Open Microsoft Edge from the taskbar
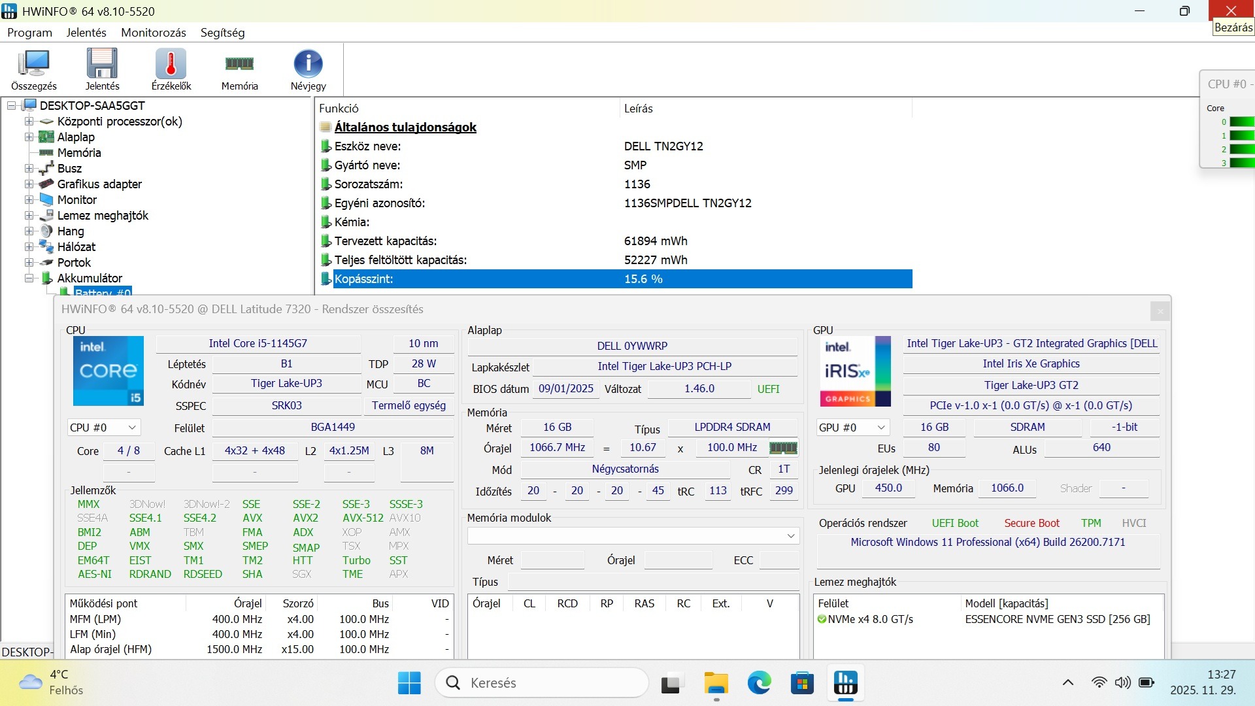 (759, 683)
